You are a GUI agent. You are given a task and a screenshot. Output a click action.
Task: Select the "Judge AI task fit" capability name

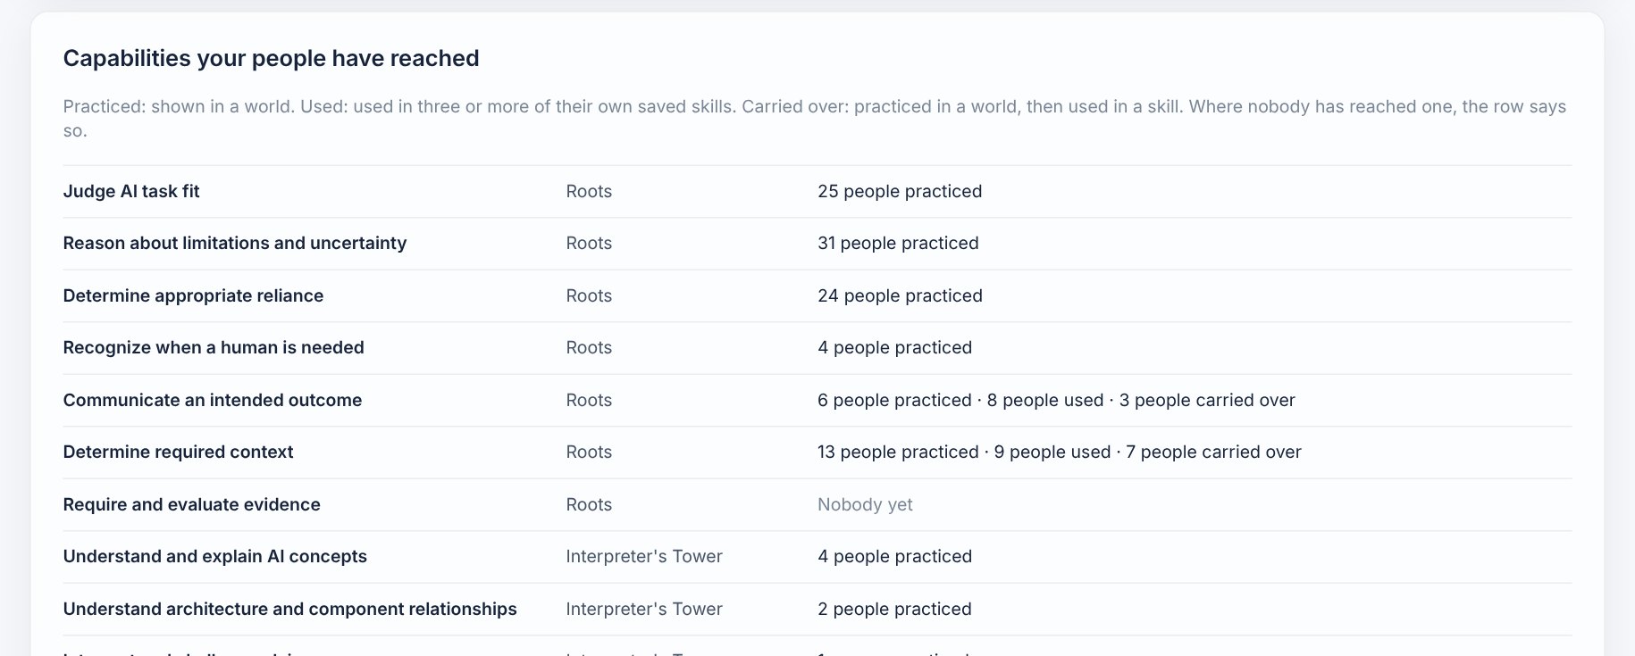click(131, 191)
